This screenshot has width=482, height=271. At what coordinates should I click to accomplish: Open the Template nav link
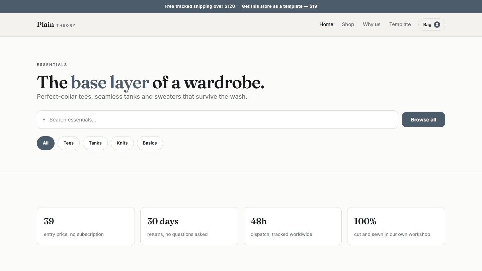(400, 24)
